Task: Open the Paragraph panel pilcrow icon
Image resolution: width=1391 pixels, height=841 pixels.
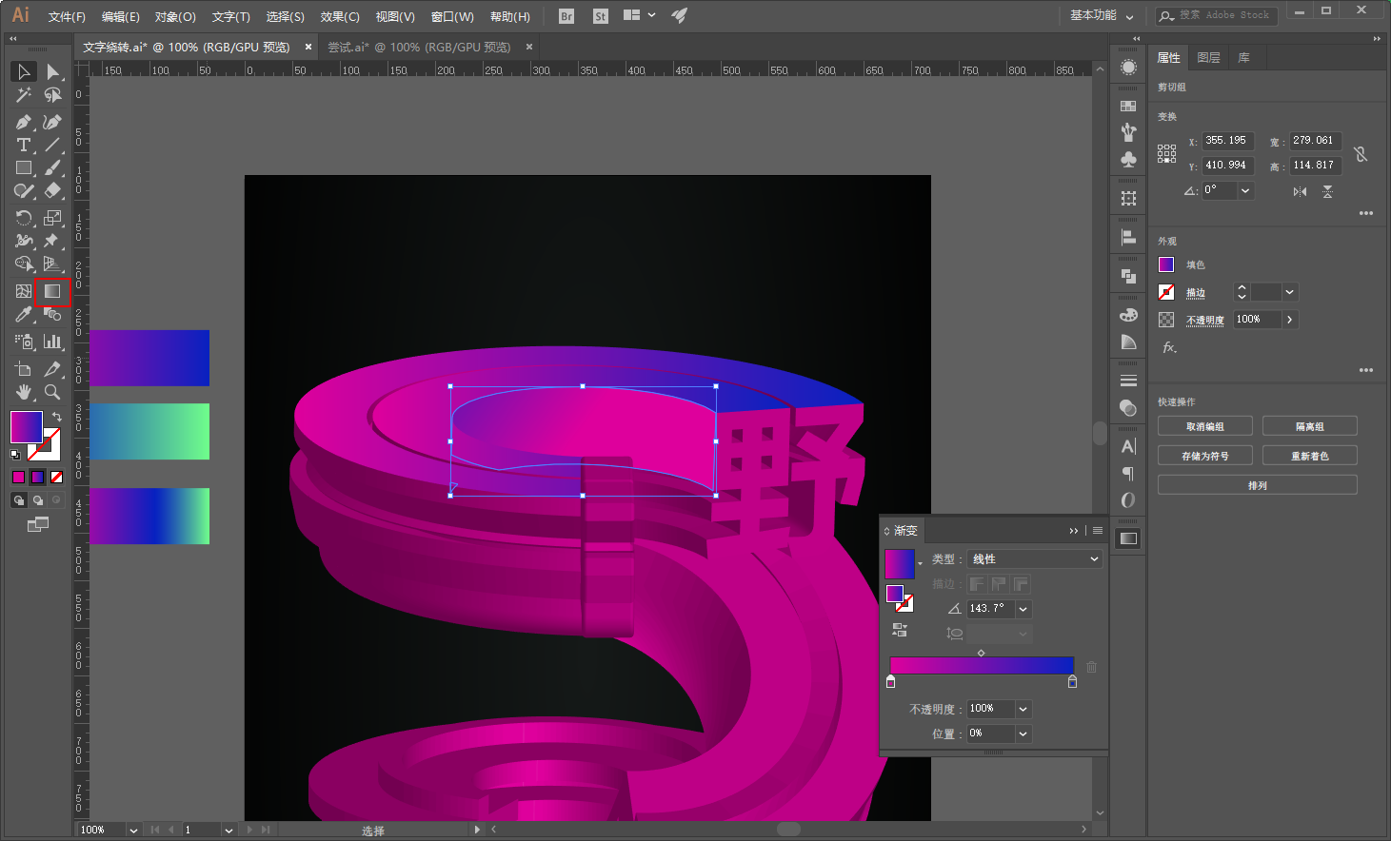Action: click(1128, 473)
